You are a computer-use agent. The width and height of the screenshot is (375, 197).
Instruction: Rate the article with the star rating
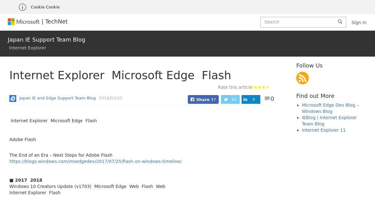(x=260, y=87)
